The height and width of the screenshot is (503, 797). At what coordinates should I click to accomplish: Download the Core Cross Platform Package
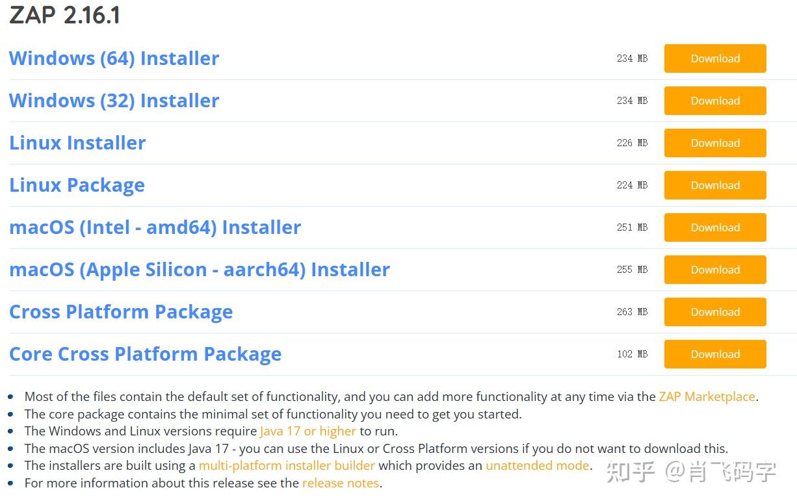714,354
